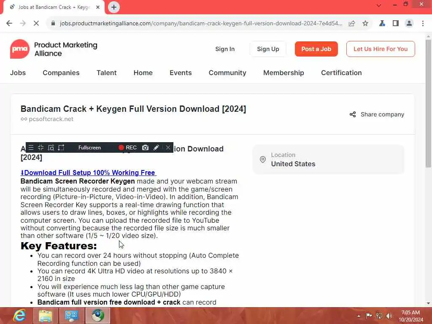Click the Key Features: heading
The width and height of the screenshot is (432, 324).
pos(59,246)
